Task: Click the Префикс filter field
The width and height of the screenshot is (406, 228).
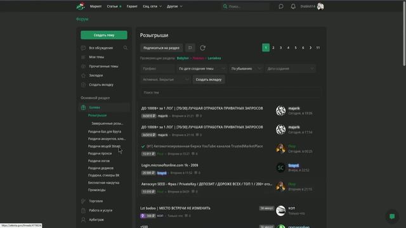Action: (157, 69)
